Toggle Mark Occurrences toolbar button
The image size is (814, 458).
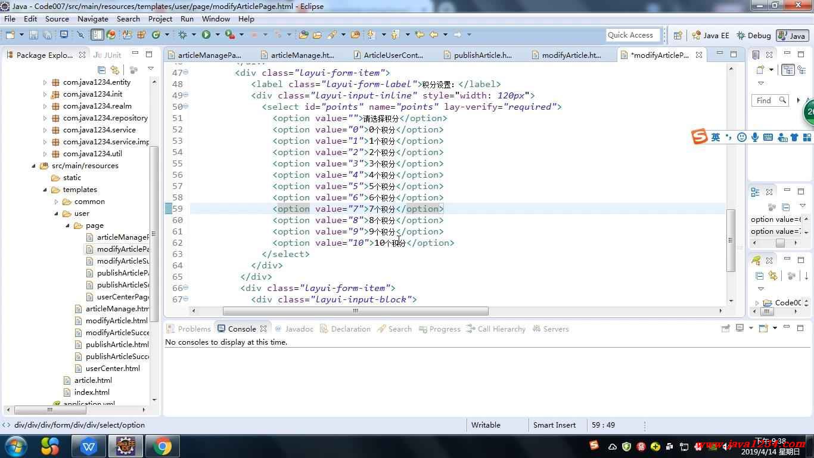coord(97,35)
